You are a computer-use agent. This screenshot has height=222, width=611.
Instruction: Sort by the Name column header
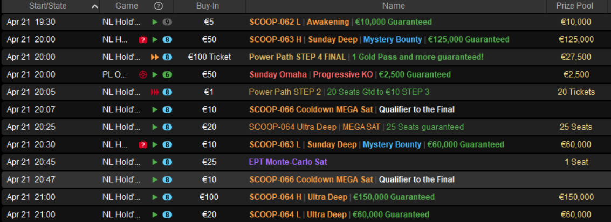click(394, 6)
